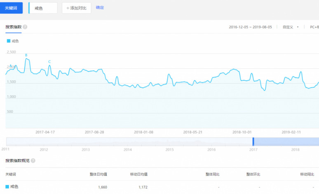Expand the PC+移动 source dropdown
This screenshot has height=194, width=319.
click(x=314, y=27)
